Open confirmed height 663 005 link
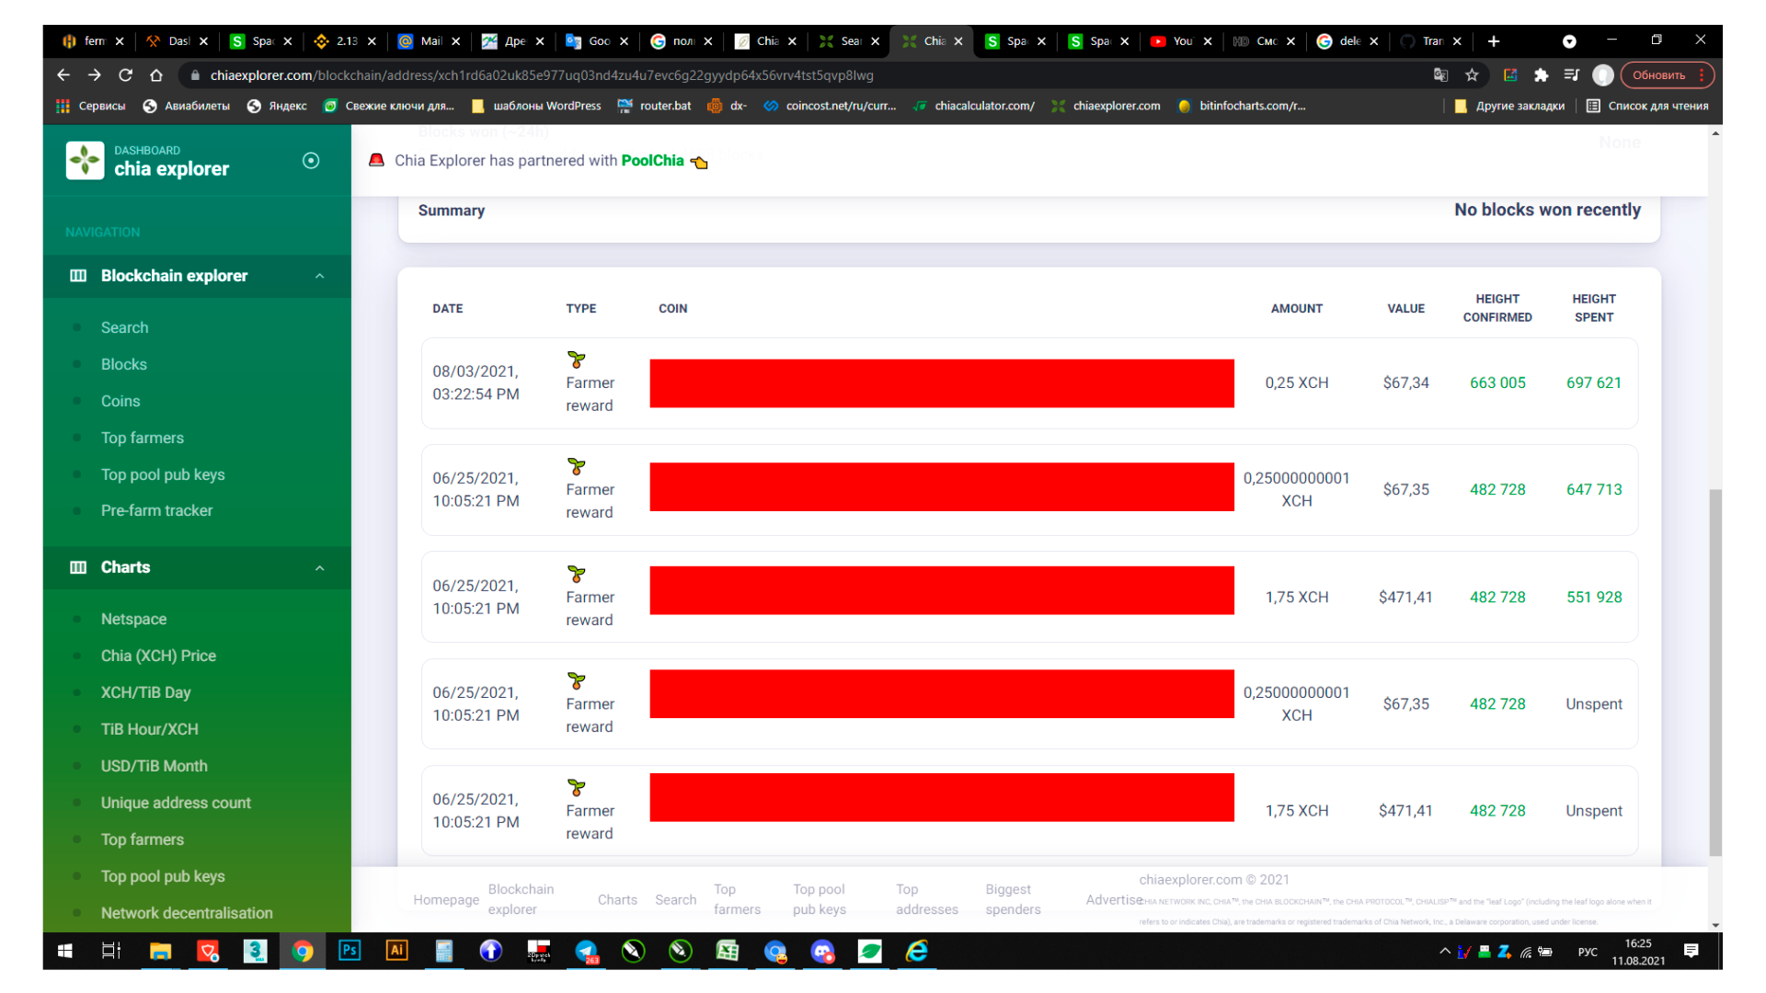 point(1497,382)
